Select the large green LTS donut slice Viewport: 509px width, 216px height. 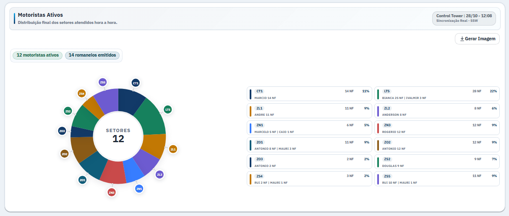pyautogui.click(x=152, y=117)
